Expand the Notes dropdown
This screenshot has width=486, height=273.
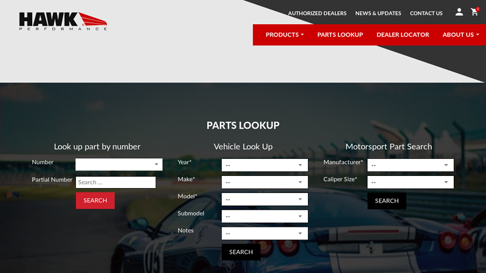click(x=264, y=233)
